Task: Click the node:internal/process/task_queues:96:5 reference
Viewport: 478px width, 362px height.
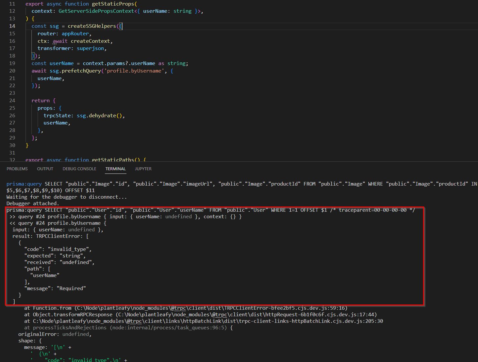Action: point(168,328)
